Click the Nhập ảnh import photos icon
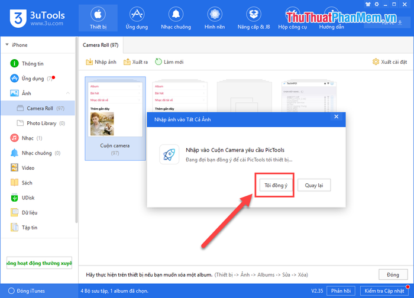Viewport: 414px width, 298px height. tap(89, 61)
